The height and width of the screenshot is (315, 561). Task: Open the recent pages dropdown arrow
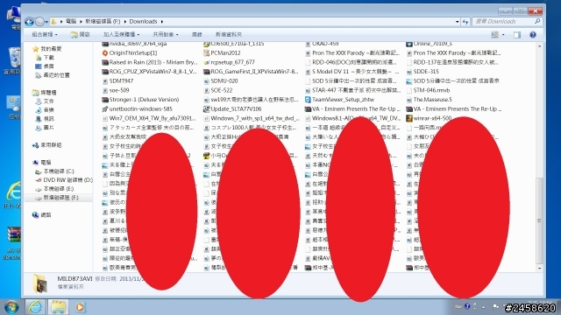point(46,22)
